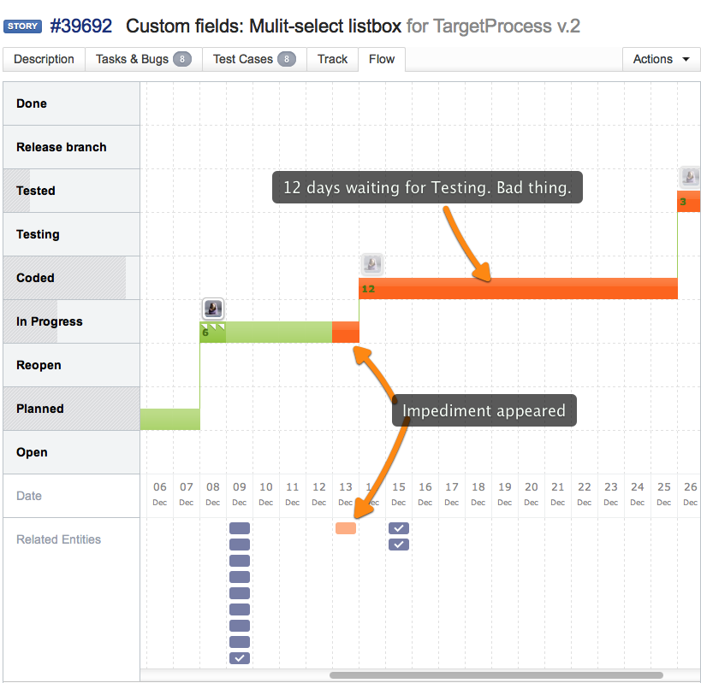The width and height of the screenshot is (701, 683).
Task: Open the #39692 story link
Action: coord(81,26)
